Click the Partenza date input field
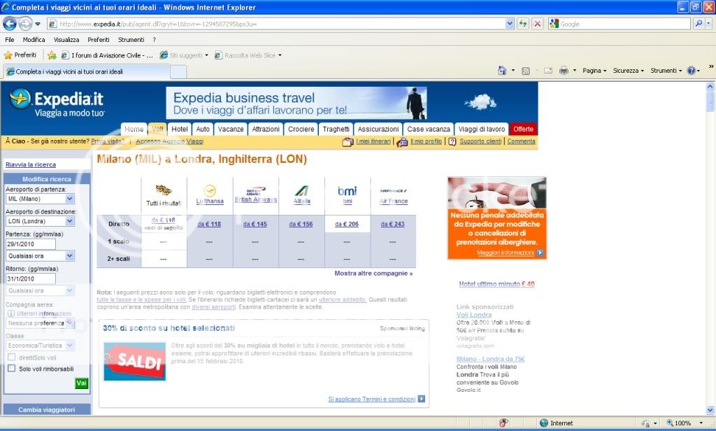Image resolution: width=716 pixels, height=431 pixels. point(30,243)
